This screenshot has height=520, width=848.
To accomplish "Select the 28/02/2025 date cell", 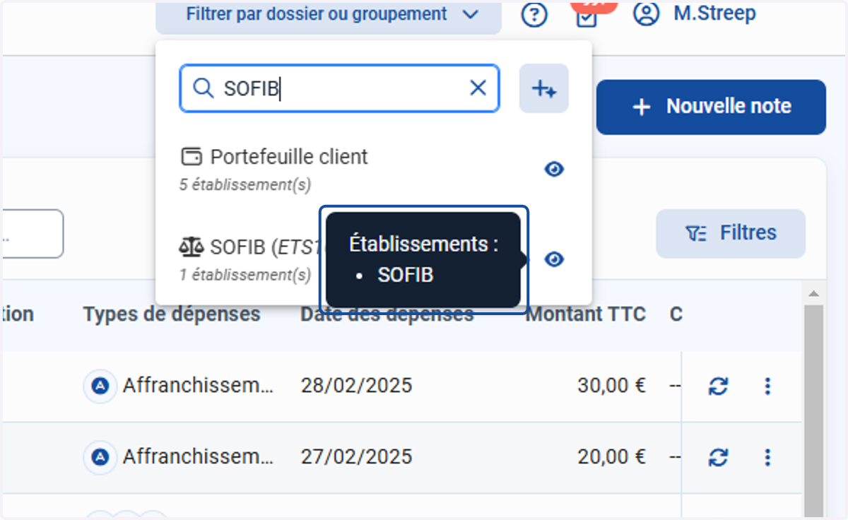I will click(356, 386).
